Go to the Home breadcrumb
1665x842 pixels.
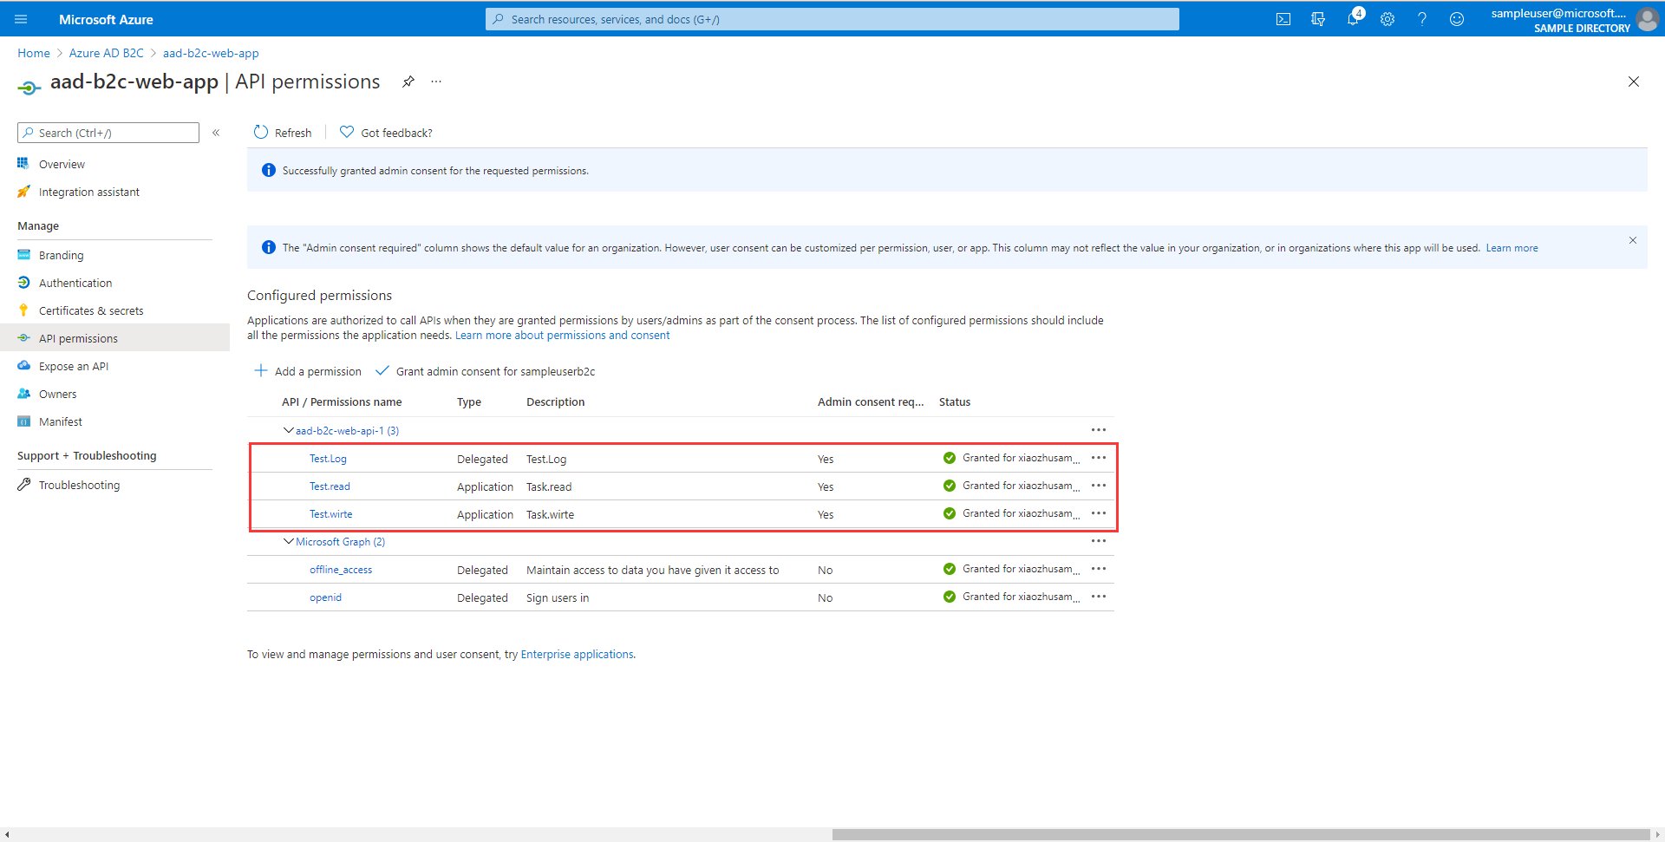click(34, 53)
